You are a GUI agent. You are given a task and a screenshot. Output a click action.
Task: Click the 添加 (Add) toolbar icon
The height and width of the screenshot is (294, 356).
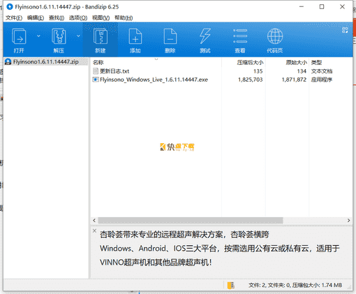(x=135, y=36)
